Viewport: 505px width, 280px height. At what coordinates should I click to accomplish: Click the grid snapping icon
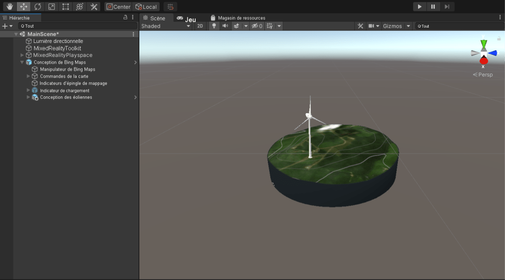[170, 7]
